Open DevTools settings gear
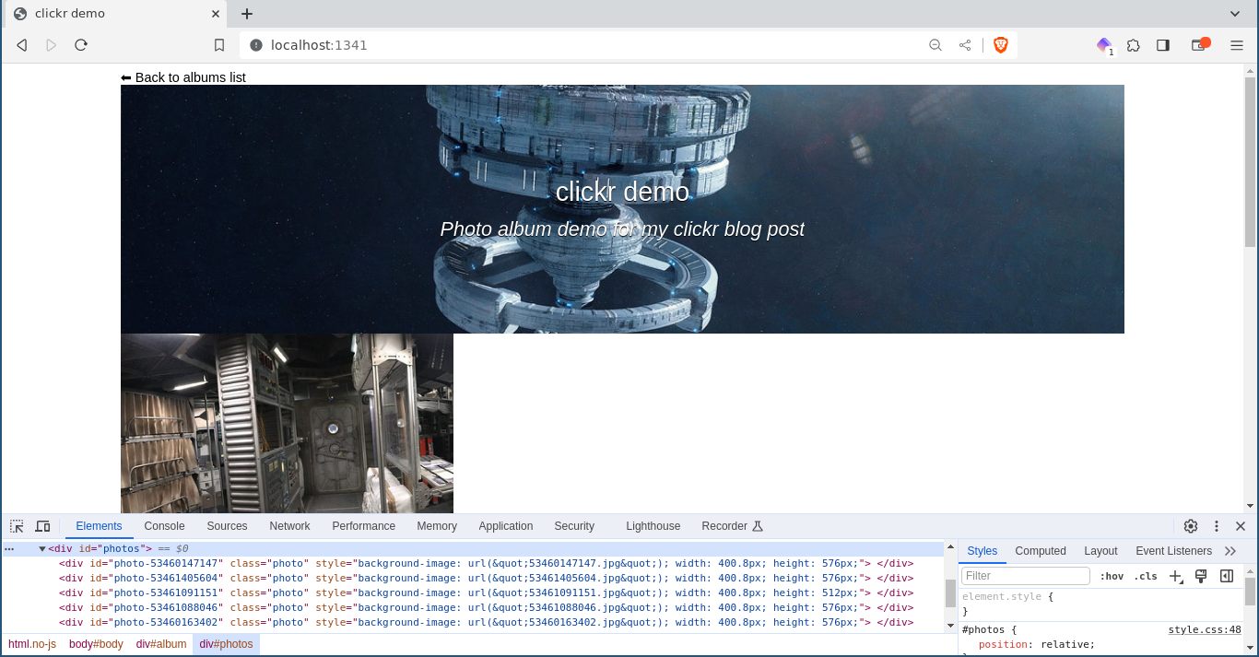This screenshot has width=1259, height=657. [1191, 526]
